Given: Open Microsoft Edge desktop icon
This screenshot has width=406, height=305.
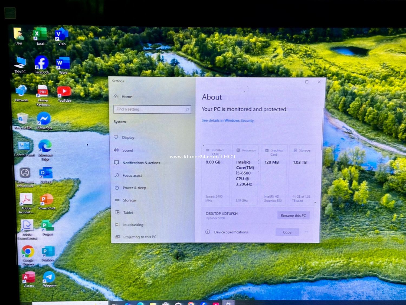Looking at the screenshot, I should [x=45, y=147].
